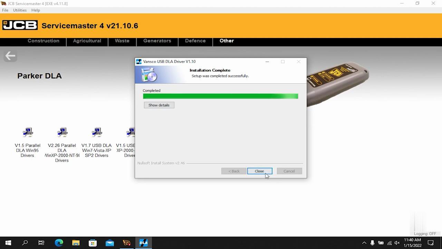
Task: Open Microsoft Store from taskbar
Action: 93,243
